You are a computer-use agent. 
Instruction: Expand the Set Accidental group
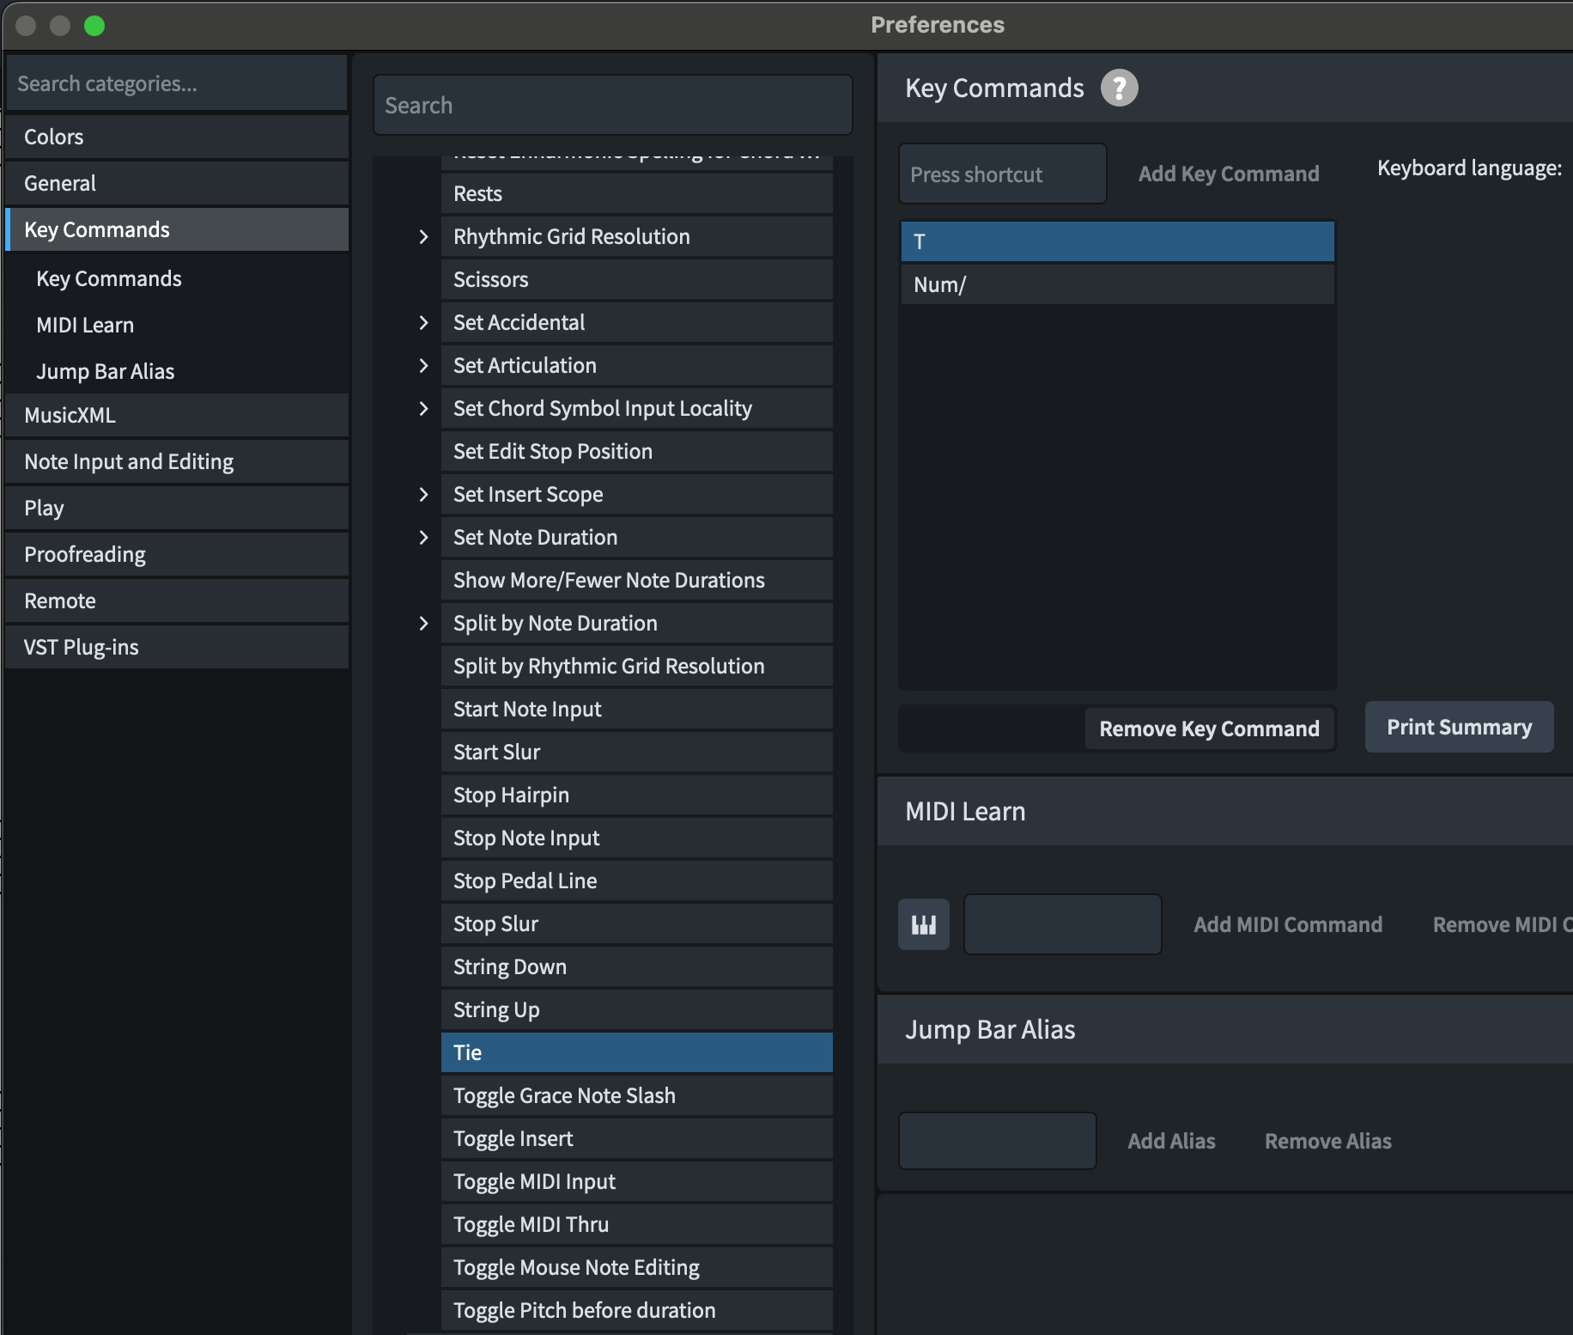(423, 322)
